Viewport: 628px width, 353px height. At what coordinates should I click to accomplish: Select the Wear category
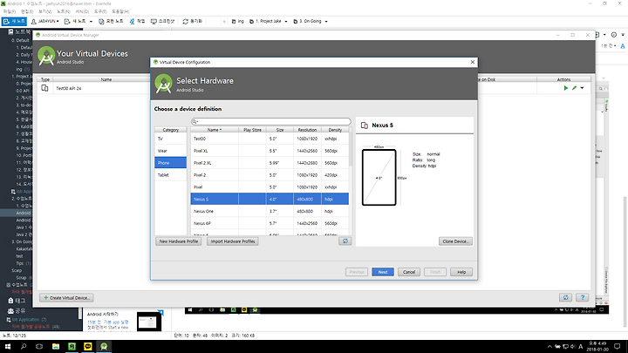coord(171,151)
